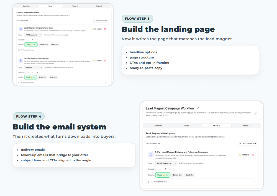The image size is (277, 196).
Task: Click document icon beside Lead Magnet: Comprehensive Guide
Action: click(20, 29)
